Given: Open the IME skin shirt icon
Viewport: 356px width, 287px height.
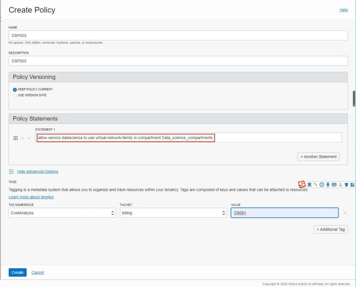Looking at the screenshot, I should 346,185.
